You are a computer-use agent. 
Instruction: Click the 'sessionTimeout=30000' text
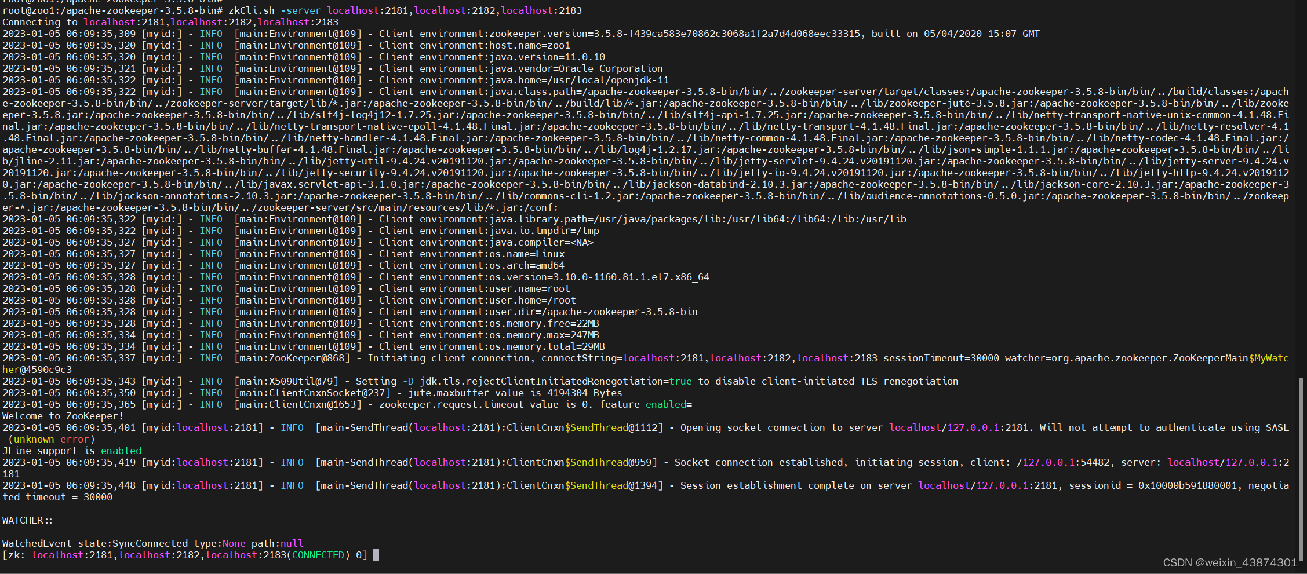click(941, 358)
